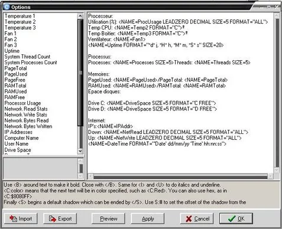Viewport: 282px width, 229px height.
Task: Pick RAMTotal list entry
Action: [15, 86]
